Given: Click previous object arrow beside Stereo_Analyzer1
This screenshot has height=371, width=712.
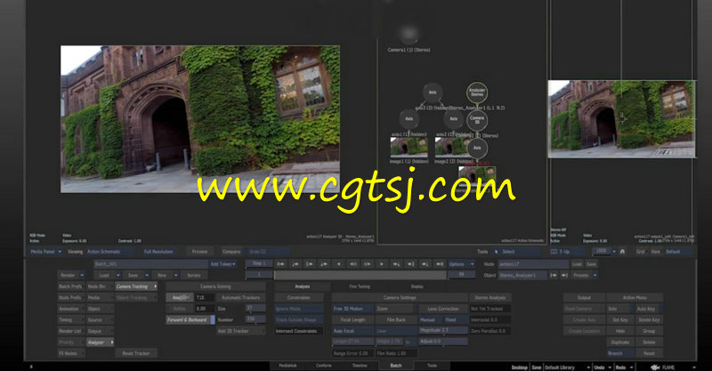Looking at the screenshot, I should (554, 275).
